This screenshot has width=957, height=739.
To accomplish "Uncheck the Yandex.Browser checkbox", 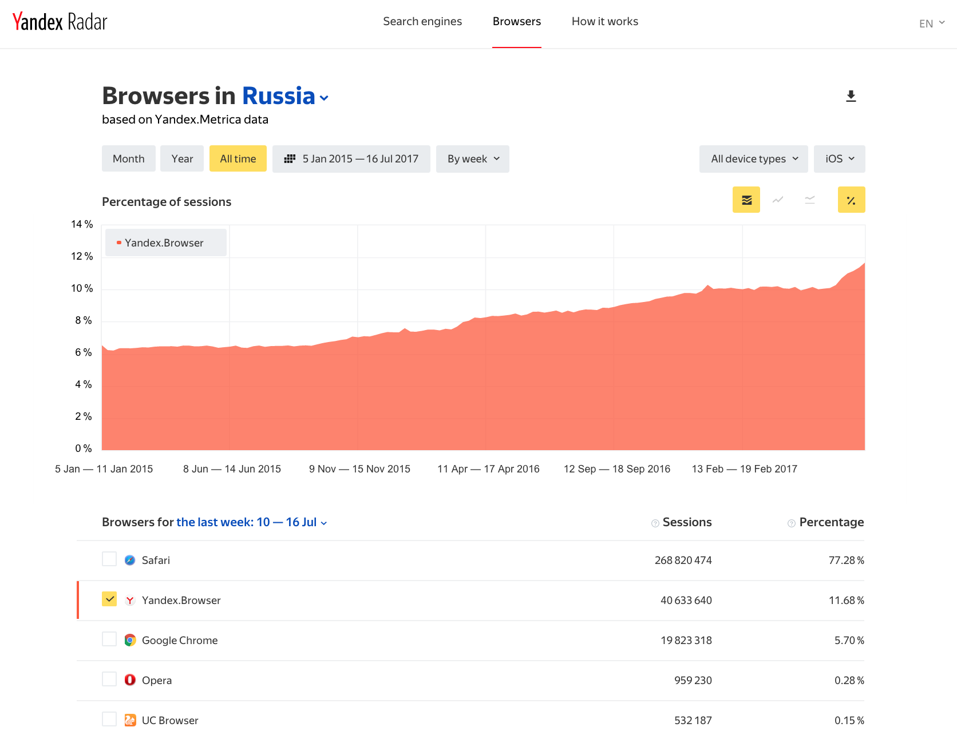I will coord(109,599).
